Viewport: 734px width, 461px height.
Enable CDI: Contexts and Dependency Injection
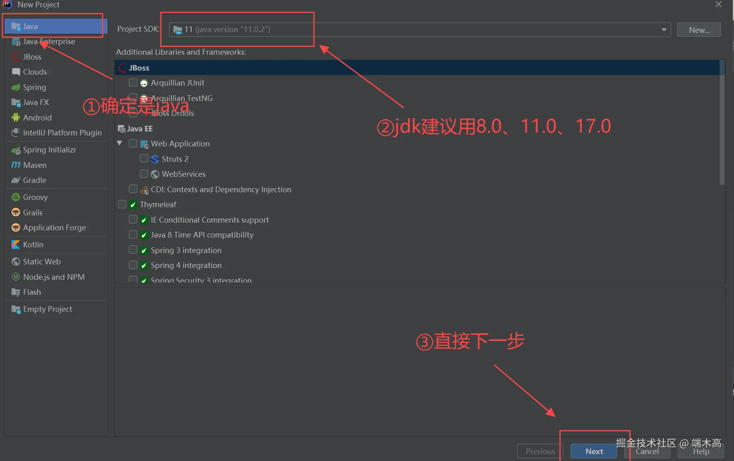coord(133,189)
